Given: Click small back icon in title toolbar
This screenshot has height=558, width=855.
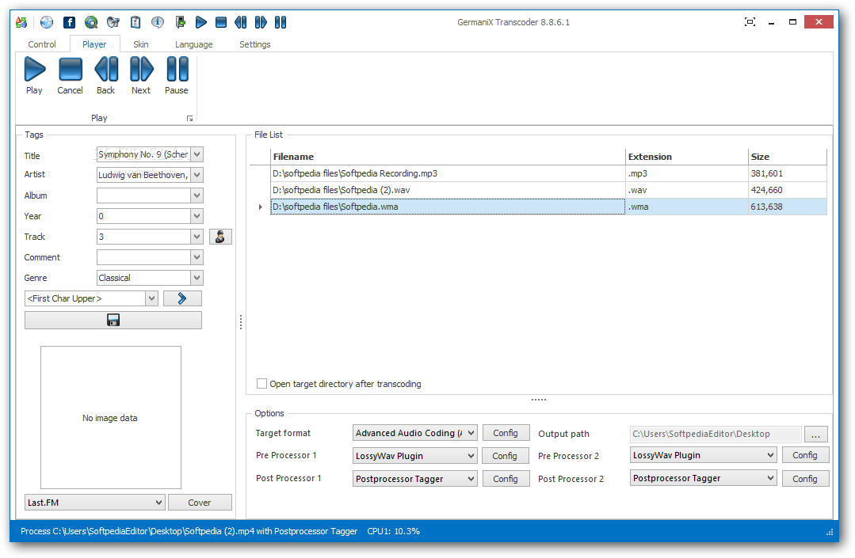Looking at the screenshot, I should (x=240, y=22).
